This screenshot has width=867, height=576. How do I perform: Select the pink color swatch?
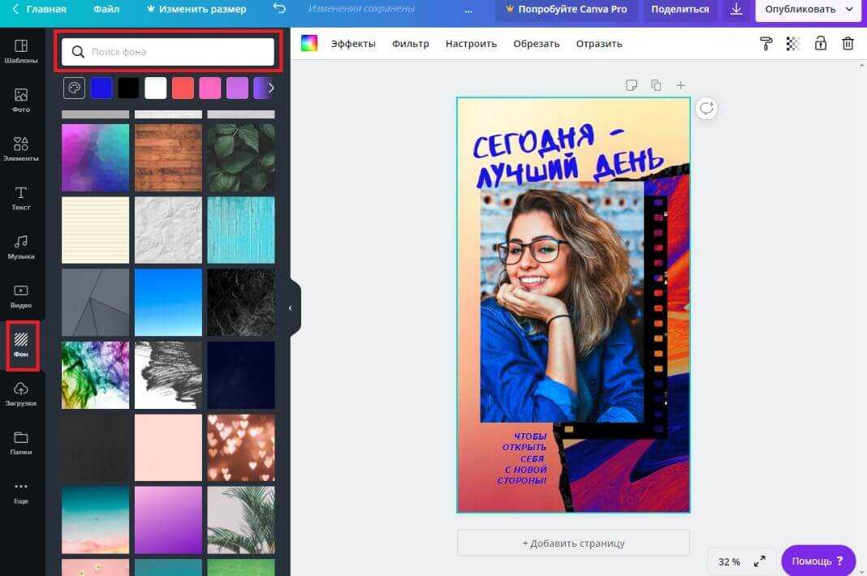(x=210, y=88)
